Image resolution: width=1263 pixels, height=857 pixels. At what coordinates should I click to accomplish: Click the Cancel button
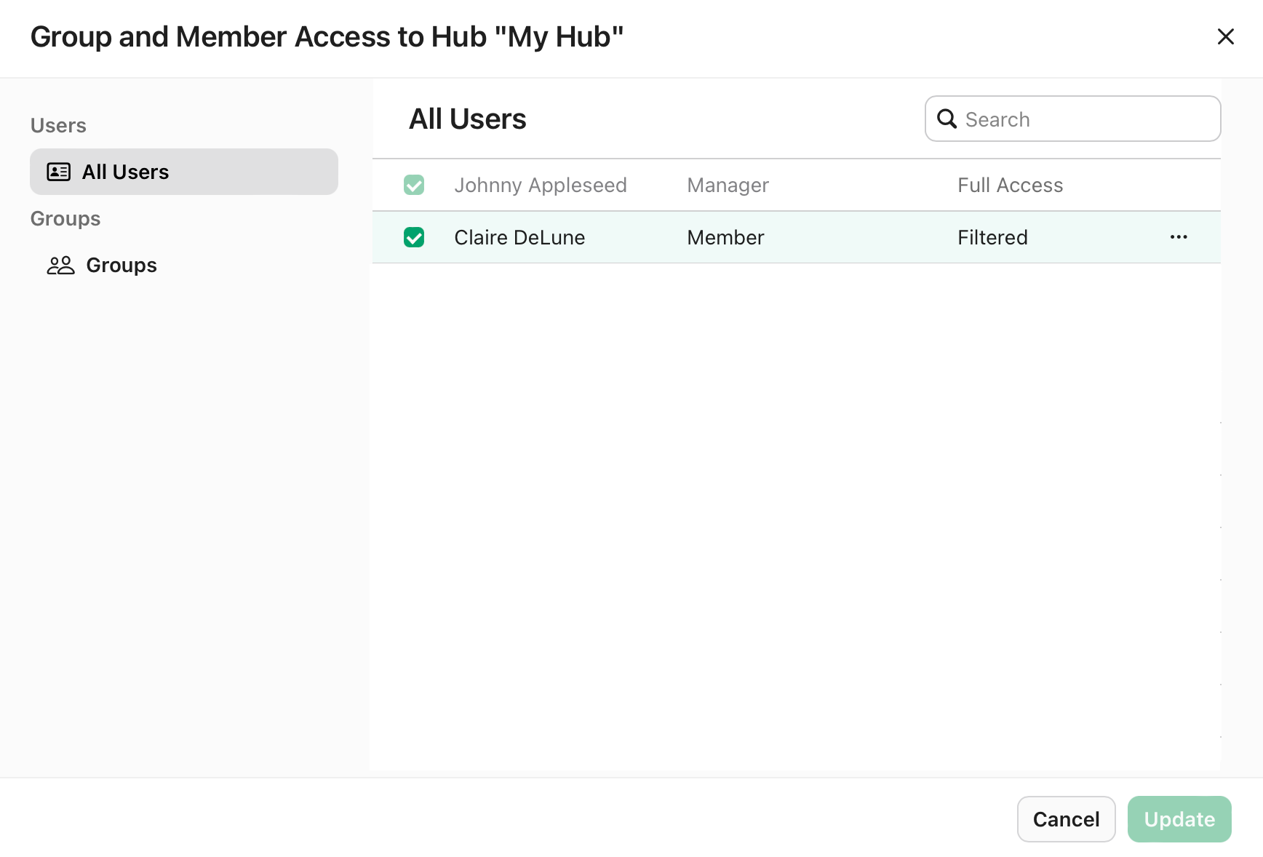[x=1066, y=819]
